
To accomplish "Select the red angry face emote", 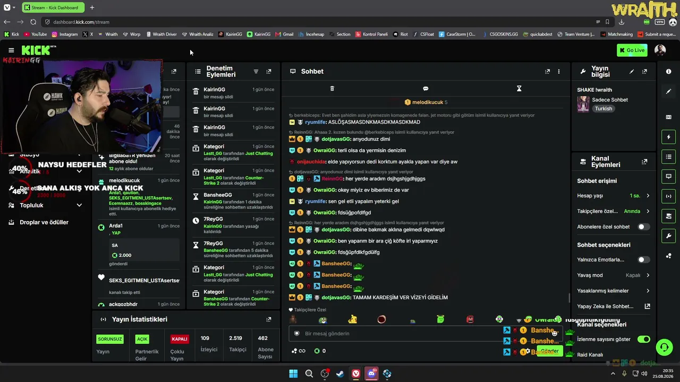I will tap(470, 319).
